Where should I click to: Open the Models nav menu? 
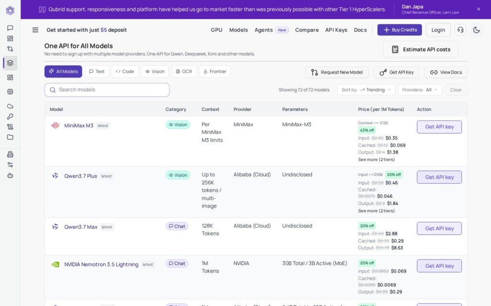(x=238, y=30)
